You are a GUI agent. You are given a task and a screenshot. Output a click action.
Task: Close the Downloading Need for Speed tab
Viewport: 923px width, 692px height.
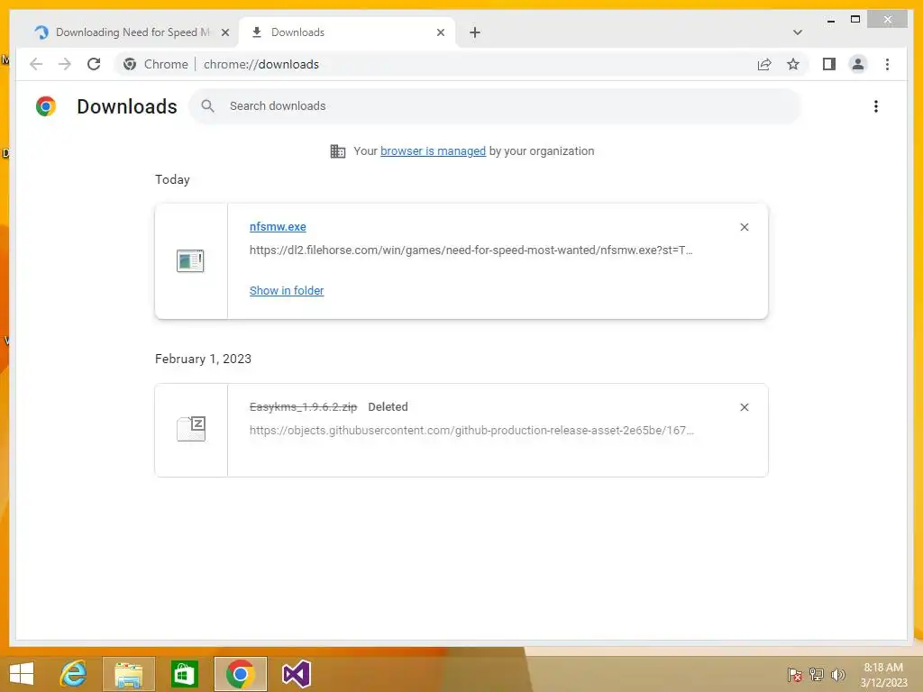coord(224,32)
